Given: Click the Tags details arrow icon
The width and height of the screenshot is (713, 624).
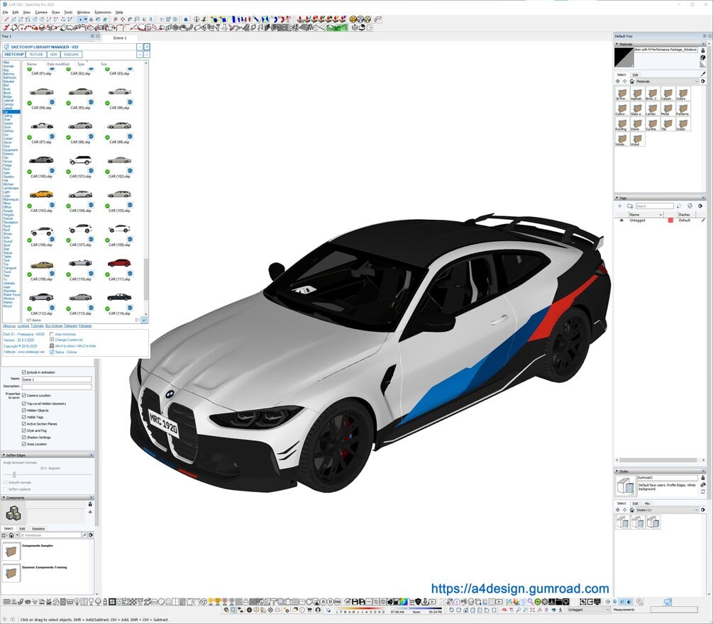Looking at the screenshot, I should pos(700,206).
